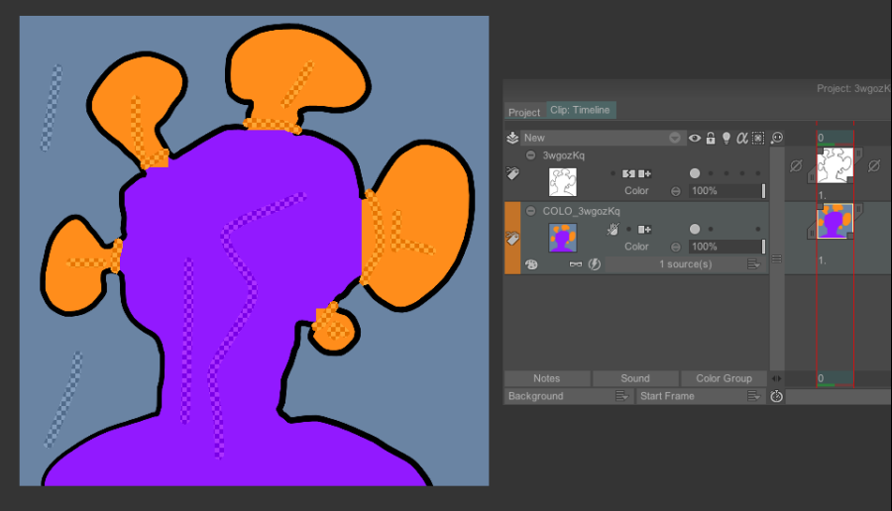Toggle the light table bulb icon in header
892x511 pixels.
click(x=726, y=138)
